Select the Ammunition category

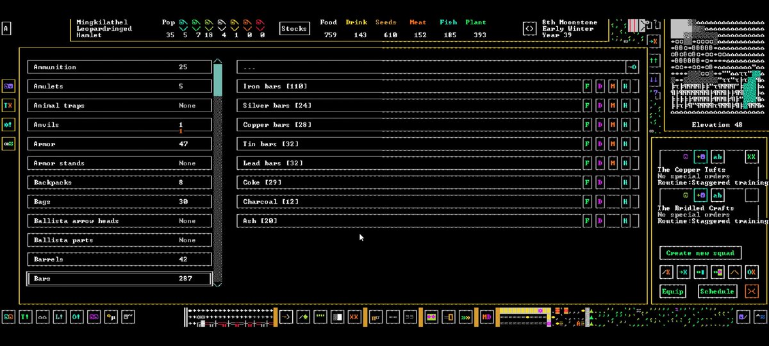(x=120, y=67)
